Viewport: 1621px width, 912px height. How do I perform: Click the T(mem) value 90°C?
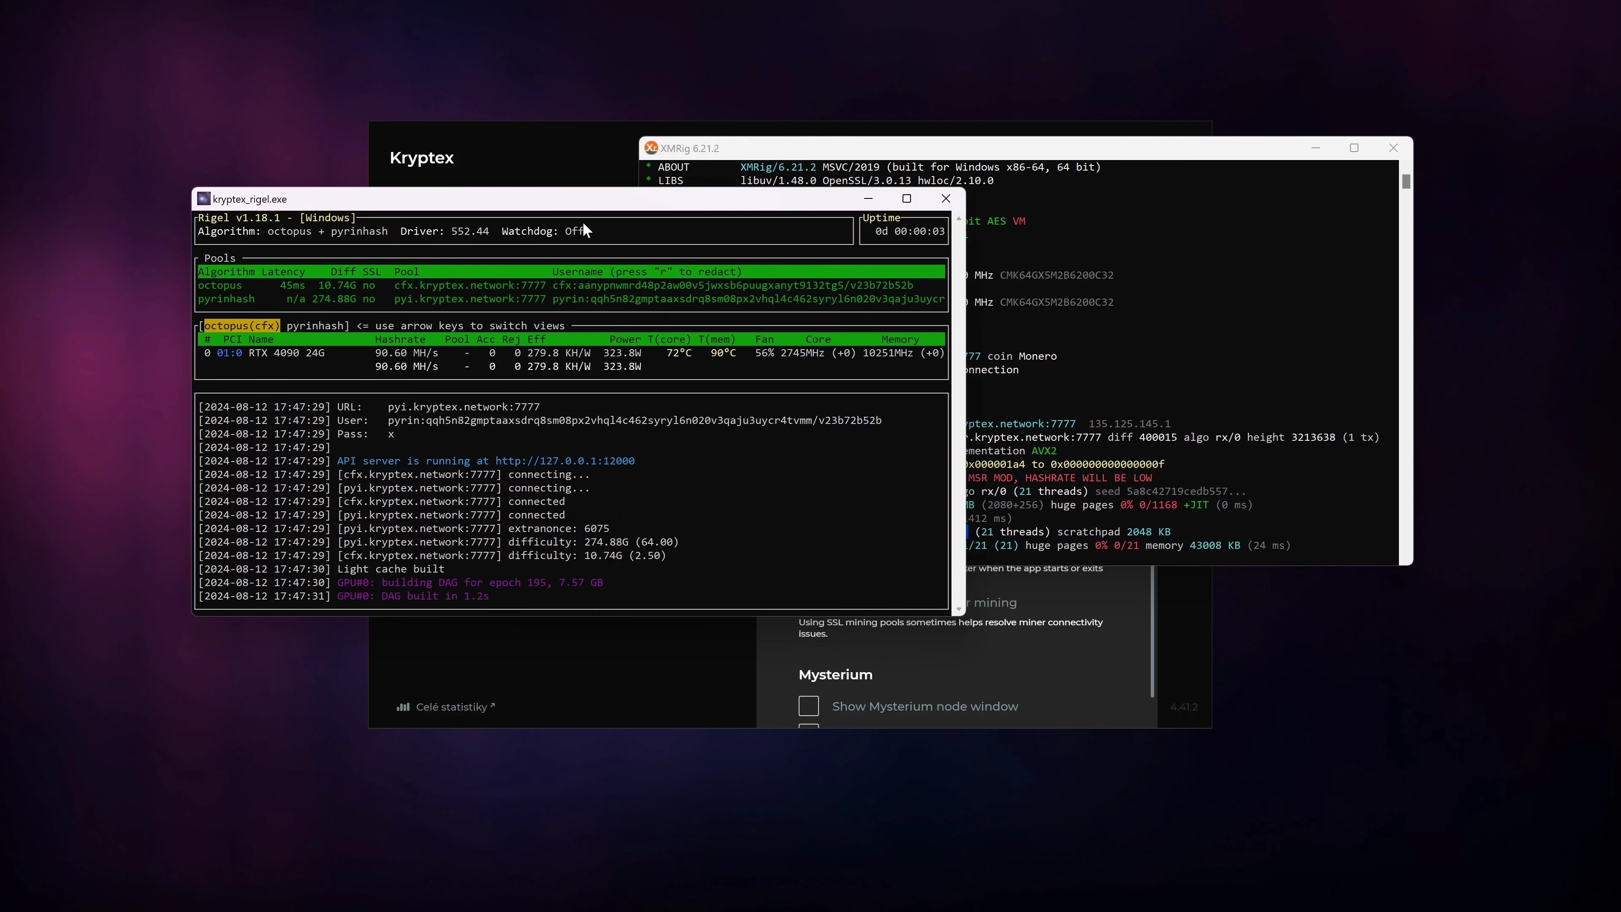(x=723, y=353)
